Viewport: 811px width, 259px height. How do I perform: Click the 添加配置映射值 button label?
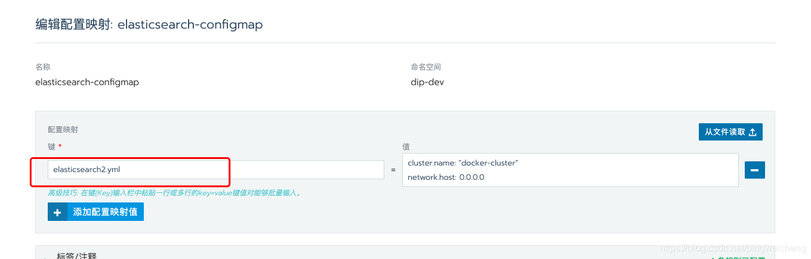click(106, 212)
